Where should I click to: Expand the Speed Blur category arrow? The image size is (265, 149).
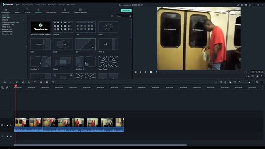(24, 25)
